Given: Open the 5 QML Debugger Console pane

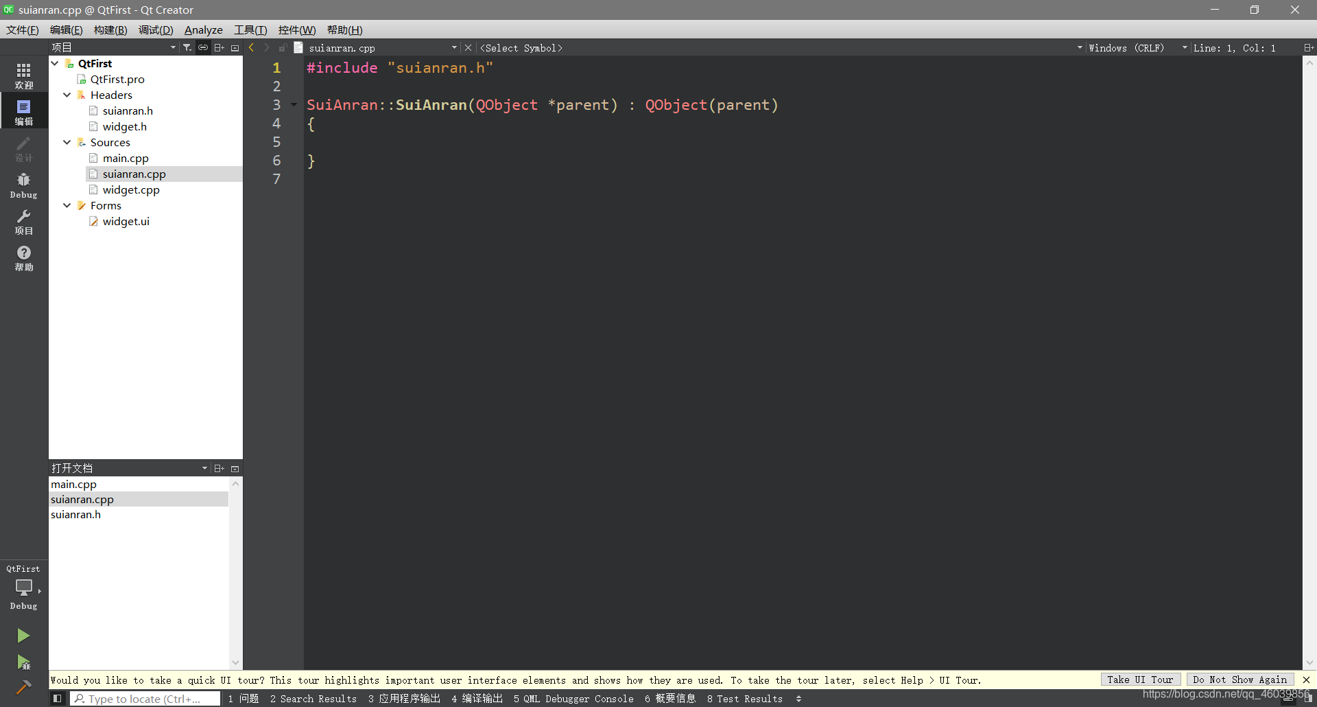Looking at the screenshot, I should click(x=573, y=699).
